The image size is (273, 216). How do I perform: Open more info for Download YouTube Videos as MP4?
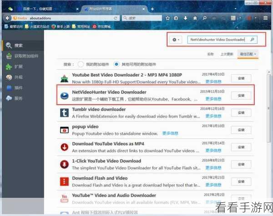point(213,151)
